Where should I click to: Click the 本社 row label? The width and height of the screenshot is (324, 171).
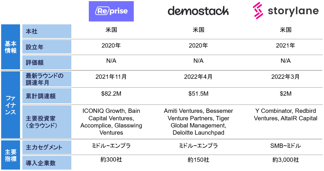pos(47,32)
